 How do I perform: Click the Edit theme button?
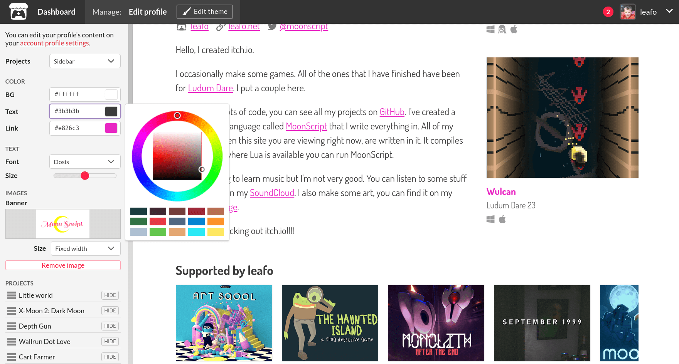point(205,12)
